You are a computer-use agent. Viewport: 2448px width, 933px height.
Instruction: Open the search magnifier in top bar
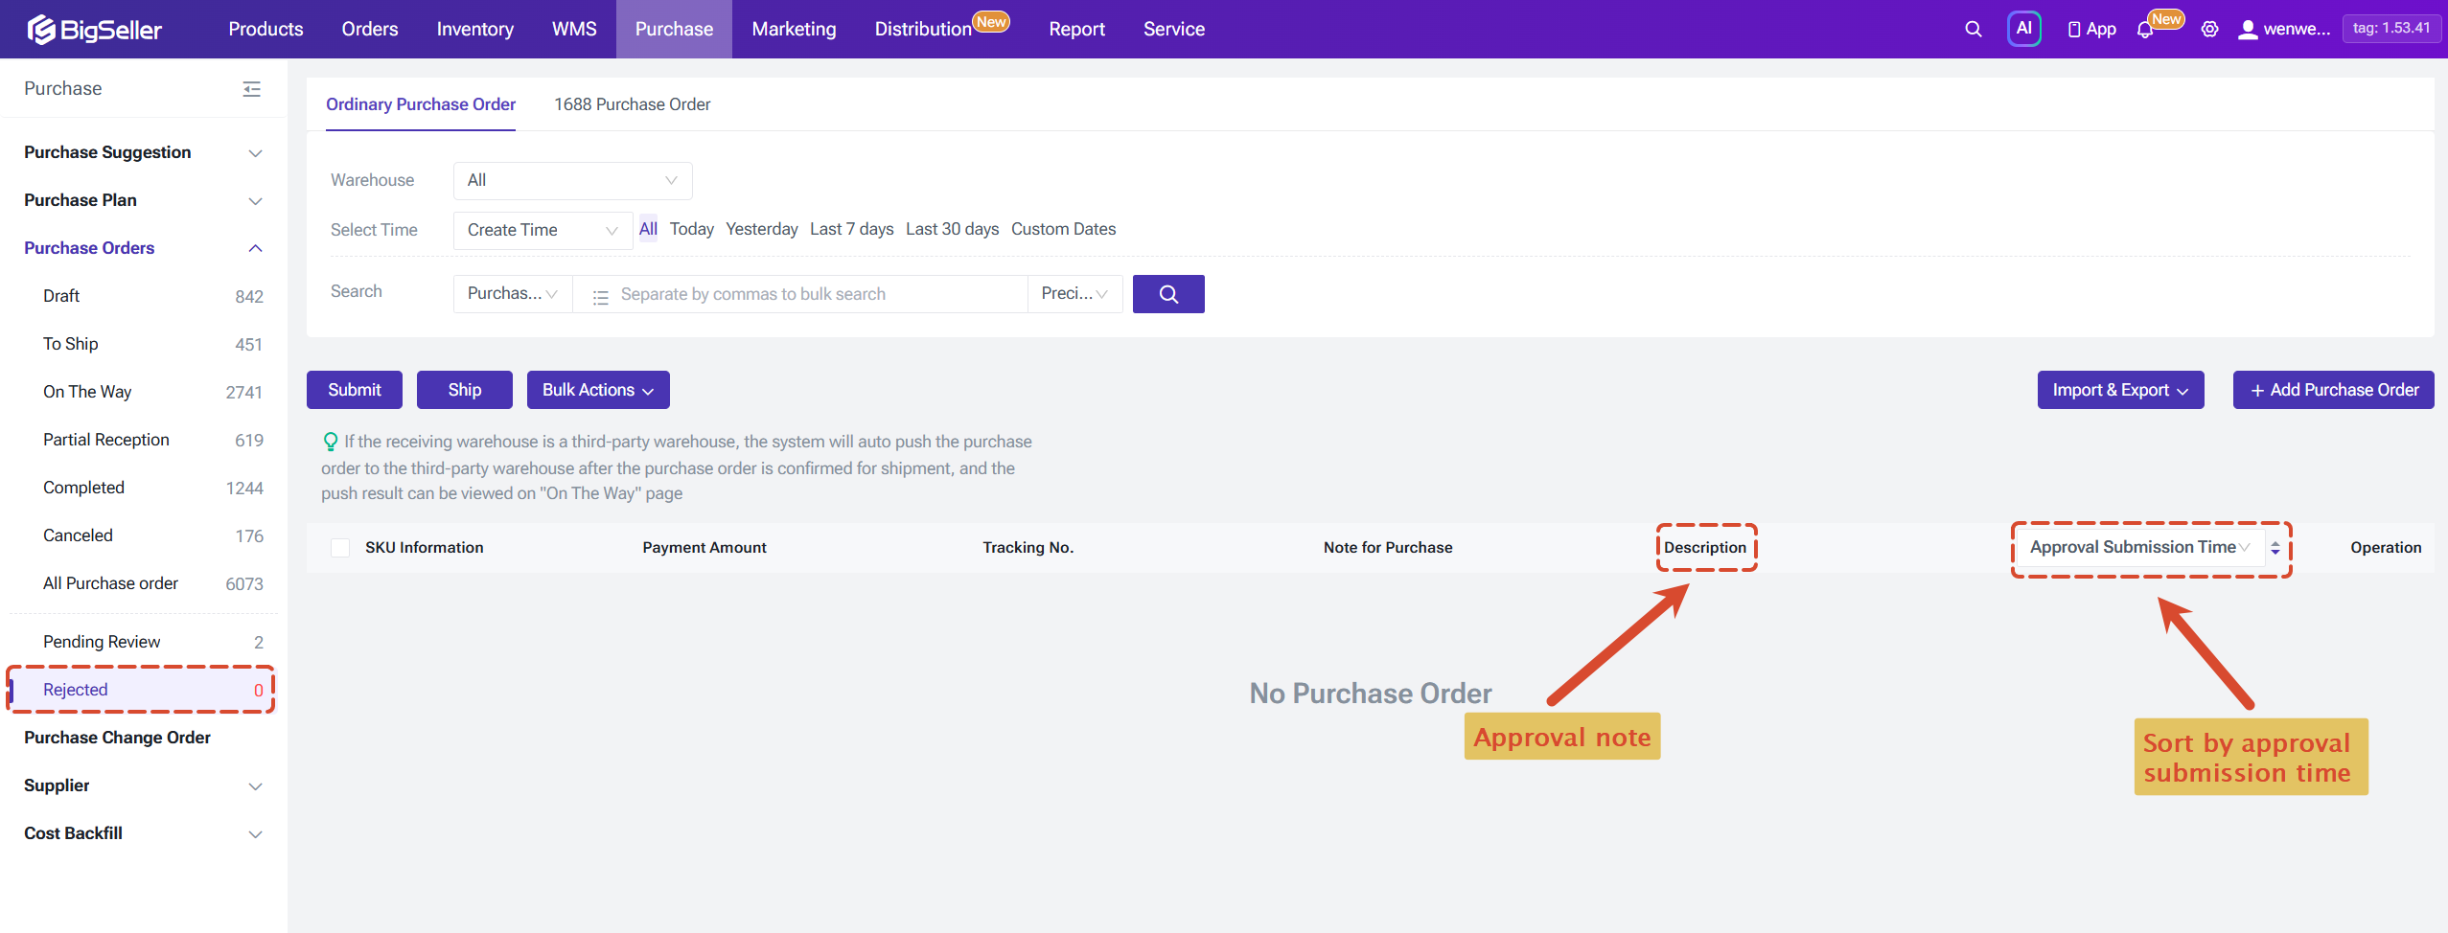click(1973, 29)
